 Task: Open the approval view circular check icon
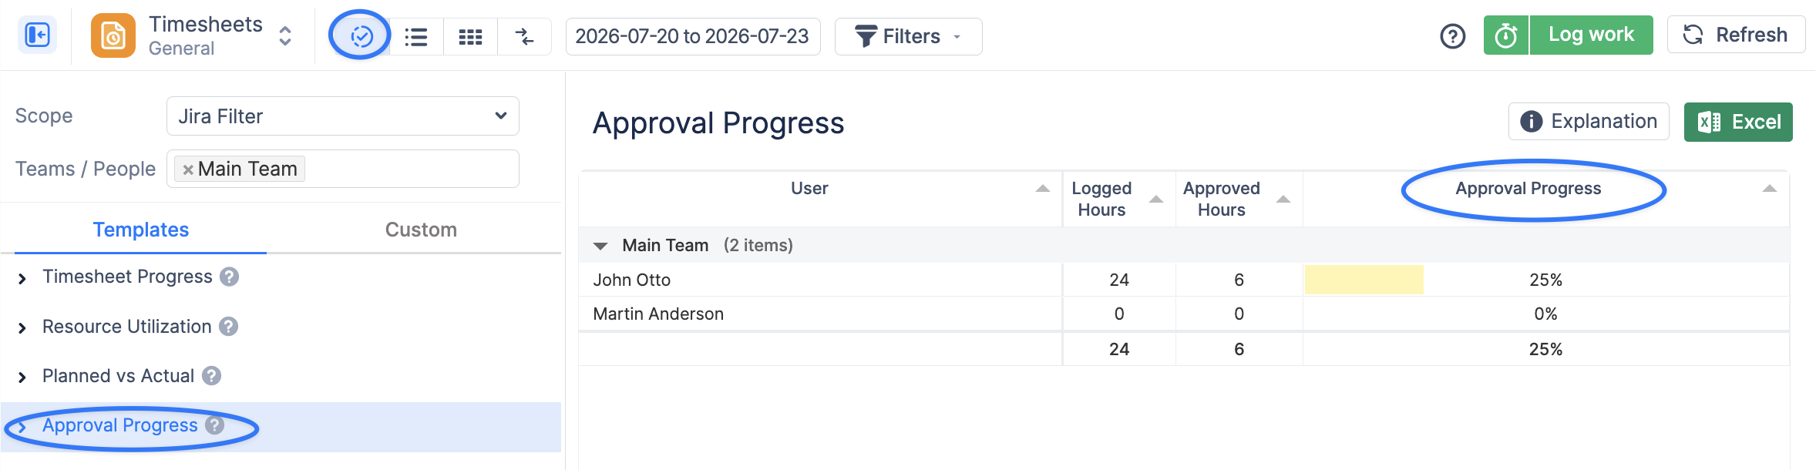click(362, 36)
